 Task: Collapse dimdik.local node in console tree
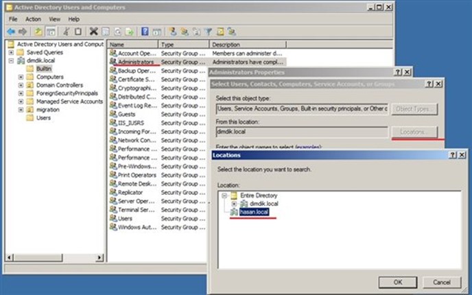pos(11,60)
